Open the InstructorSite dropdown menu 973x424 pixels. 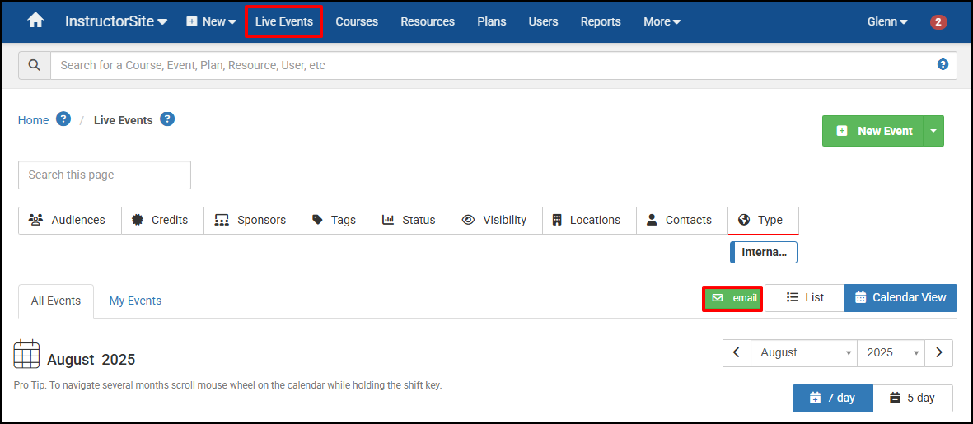point(116,21)
